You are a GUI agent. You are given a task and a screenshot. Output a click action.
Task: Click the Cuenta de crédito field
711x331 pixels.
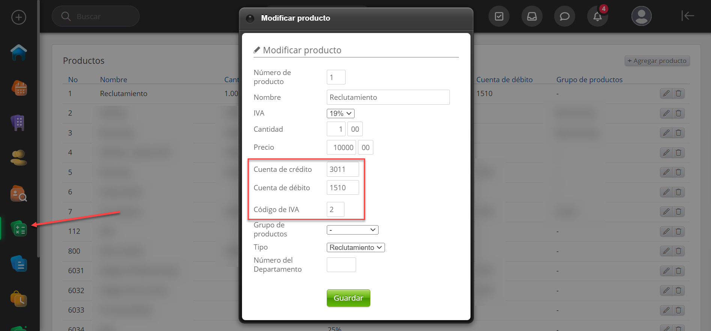[343, 169]
